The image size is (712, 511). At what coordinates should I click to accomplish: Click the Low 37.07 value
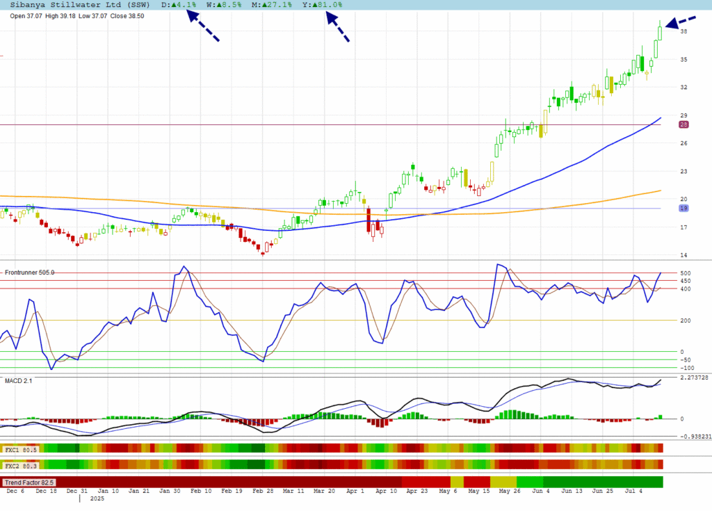[x=92, y=16]
